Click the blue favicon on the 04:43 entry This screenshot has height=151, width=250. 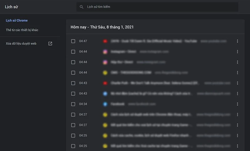(x=105, y=93)
